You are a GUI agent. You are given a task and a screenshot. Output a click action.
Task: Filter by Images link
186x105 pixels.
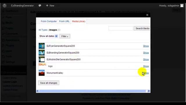click(x=53, y=30)
